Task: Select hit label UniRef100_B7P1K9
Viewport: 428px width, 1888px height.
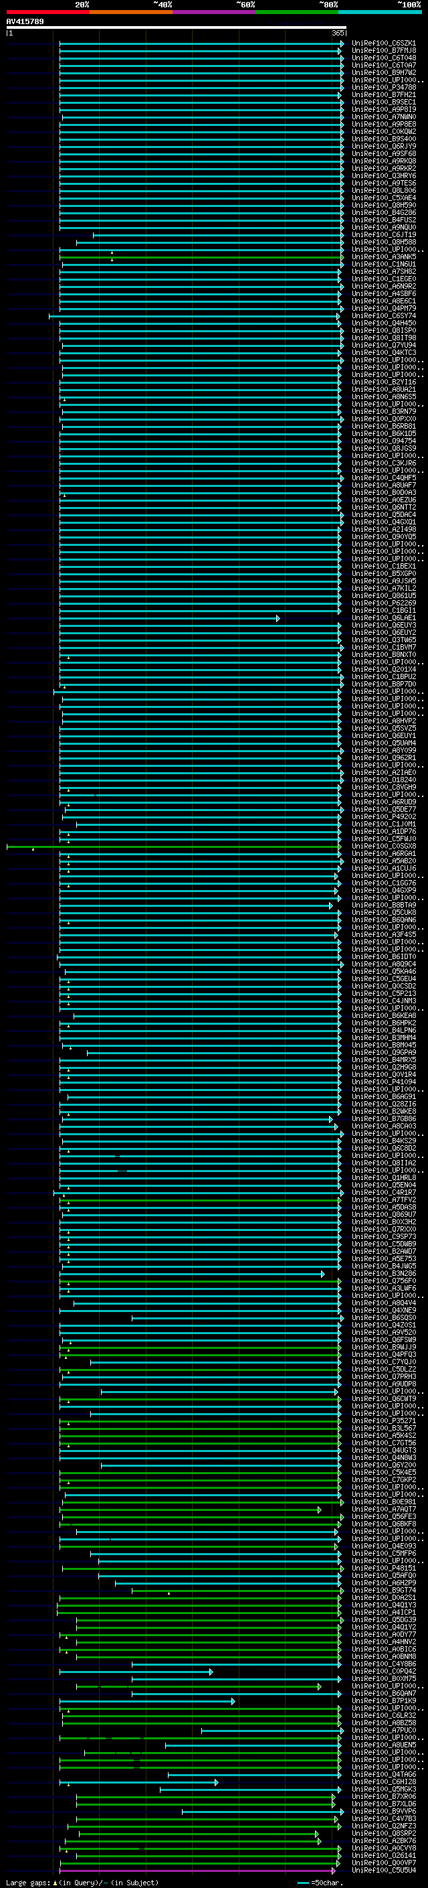Action: 383,1700
